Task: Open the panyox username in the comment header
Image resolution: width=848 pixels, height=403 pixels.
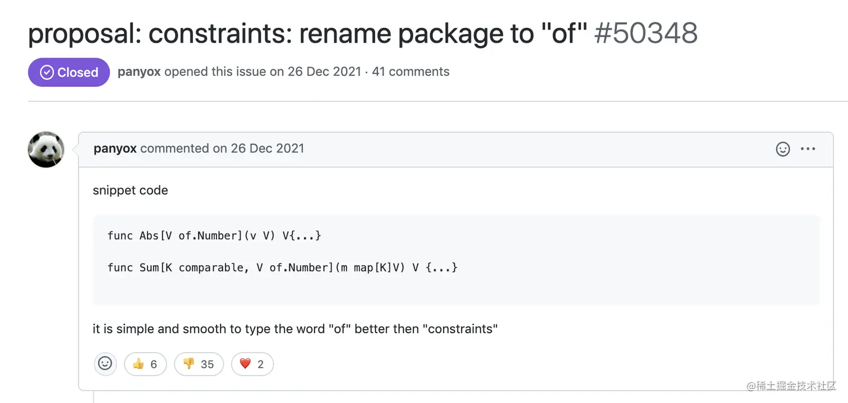Action: point(115,148)
